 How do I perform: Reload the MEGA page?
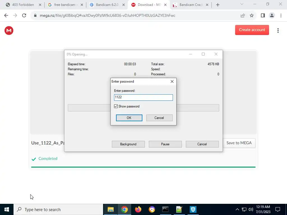coord(24,16)
